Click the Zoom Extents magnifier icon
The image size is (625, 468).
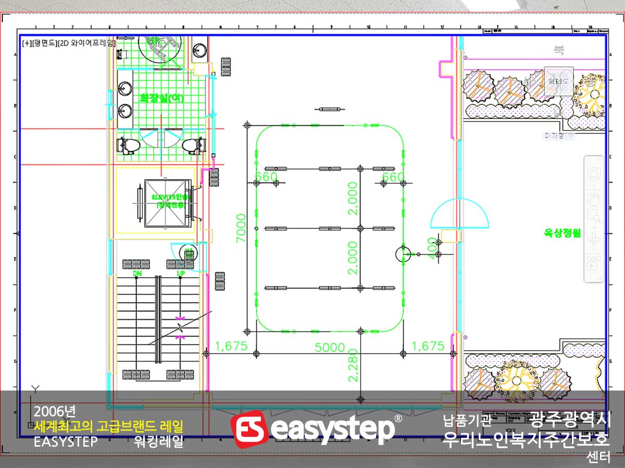pyautogui.click(x=594, y=215)
